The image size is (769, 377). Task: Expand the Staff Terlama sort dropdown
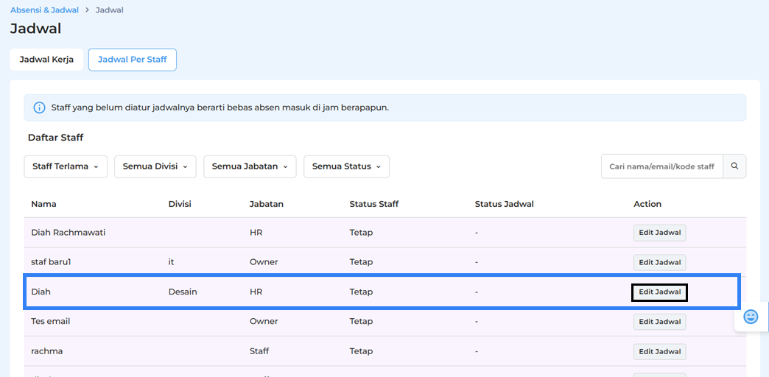(x=66, y=166)
